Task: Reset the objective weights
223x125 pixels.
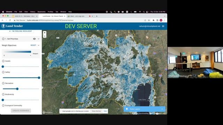Action: point(33,45)
